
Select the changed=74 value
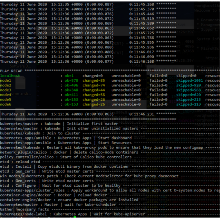tap(94, 85)
